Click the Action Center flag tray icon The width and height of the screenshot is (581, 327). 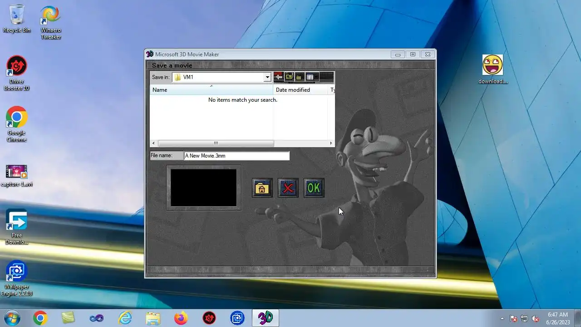[513, 318]
